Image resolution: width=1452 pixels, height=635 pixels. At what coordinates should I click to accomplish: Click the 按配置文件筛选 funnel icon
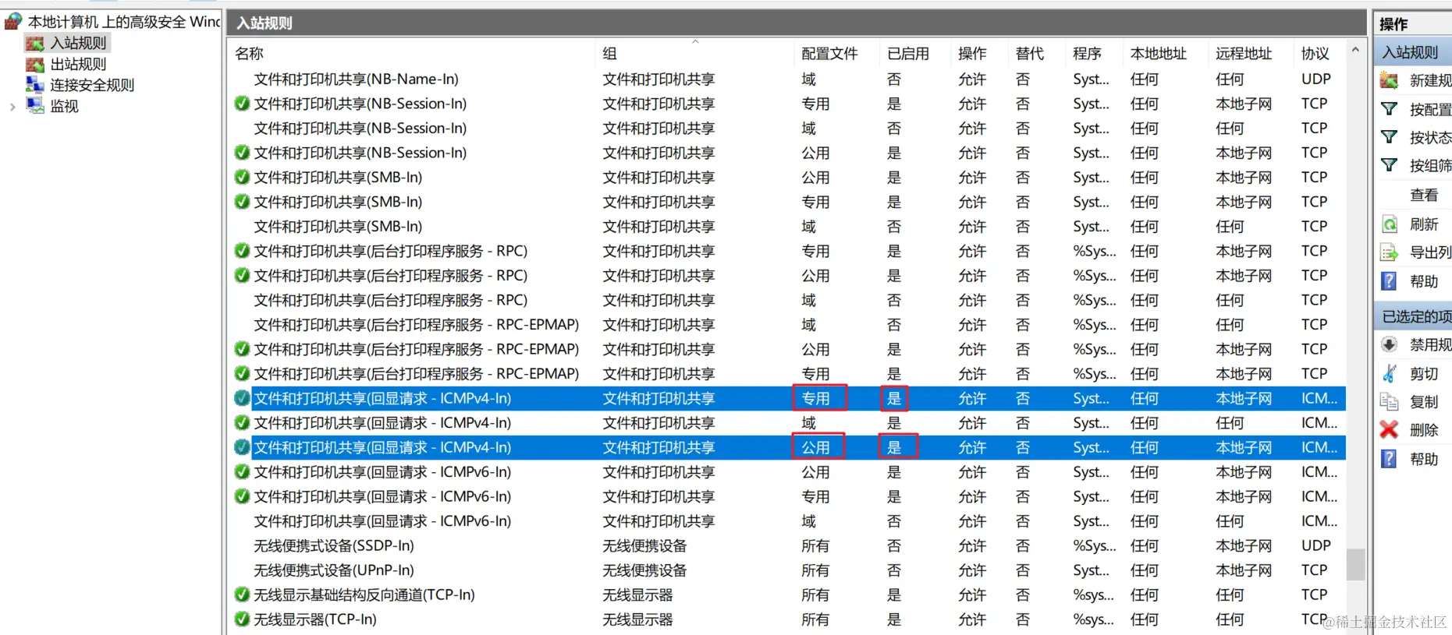[x=1389, y=109]
